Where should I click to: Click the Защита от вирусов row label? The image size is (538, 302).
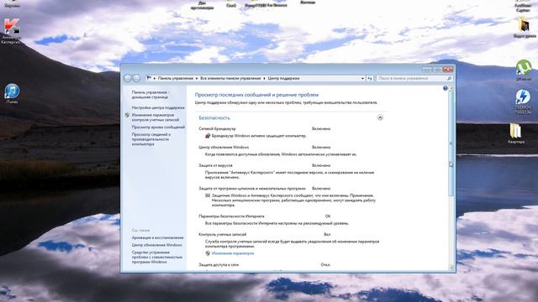pyautogui.click(x=215, y=165)
